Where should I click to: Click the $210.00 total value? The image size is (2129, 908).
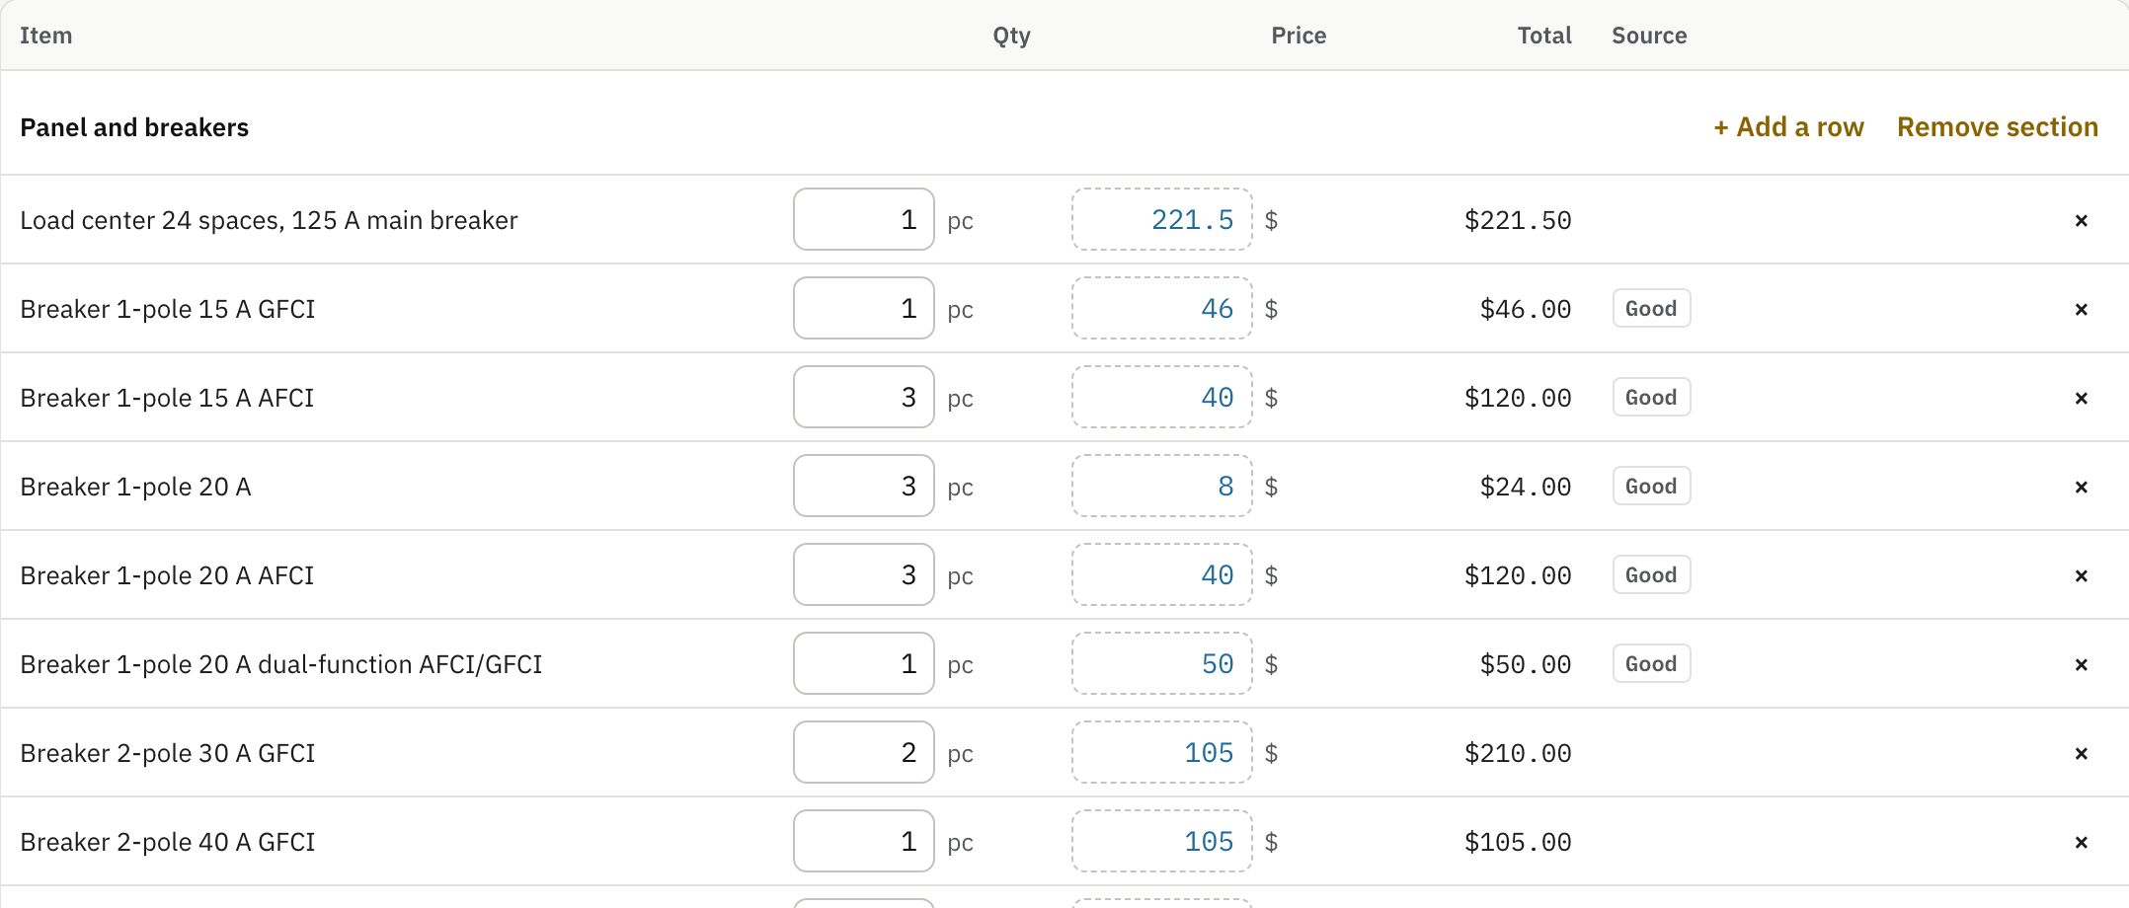(x=1518, y=753)
